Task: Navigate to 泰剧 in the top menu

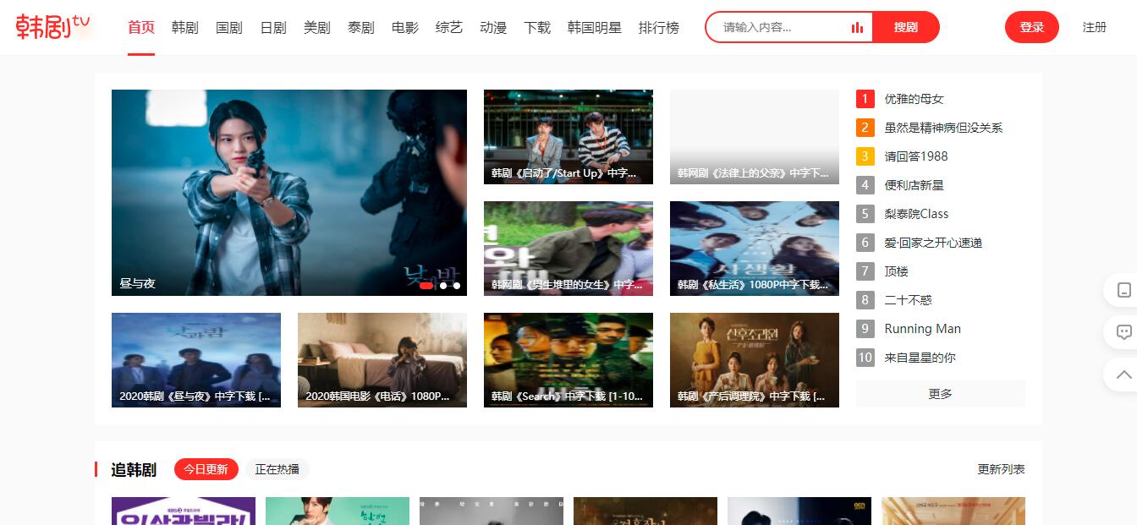Action: [361, 27]
